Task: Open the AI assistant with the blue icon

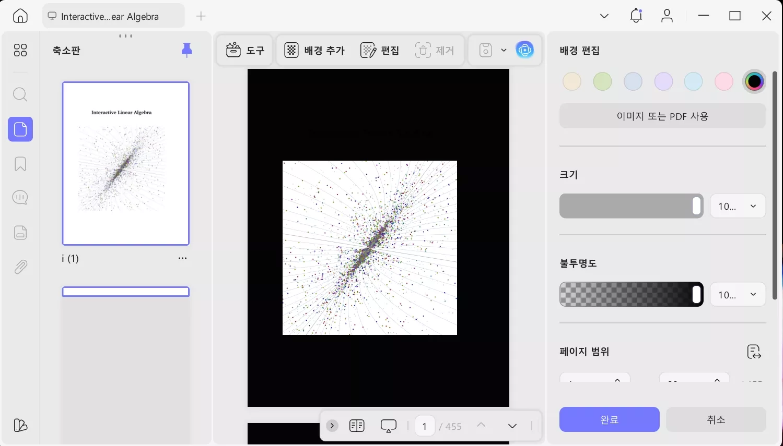Action: (x=525, y=50)
